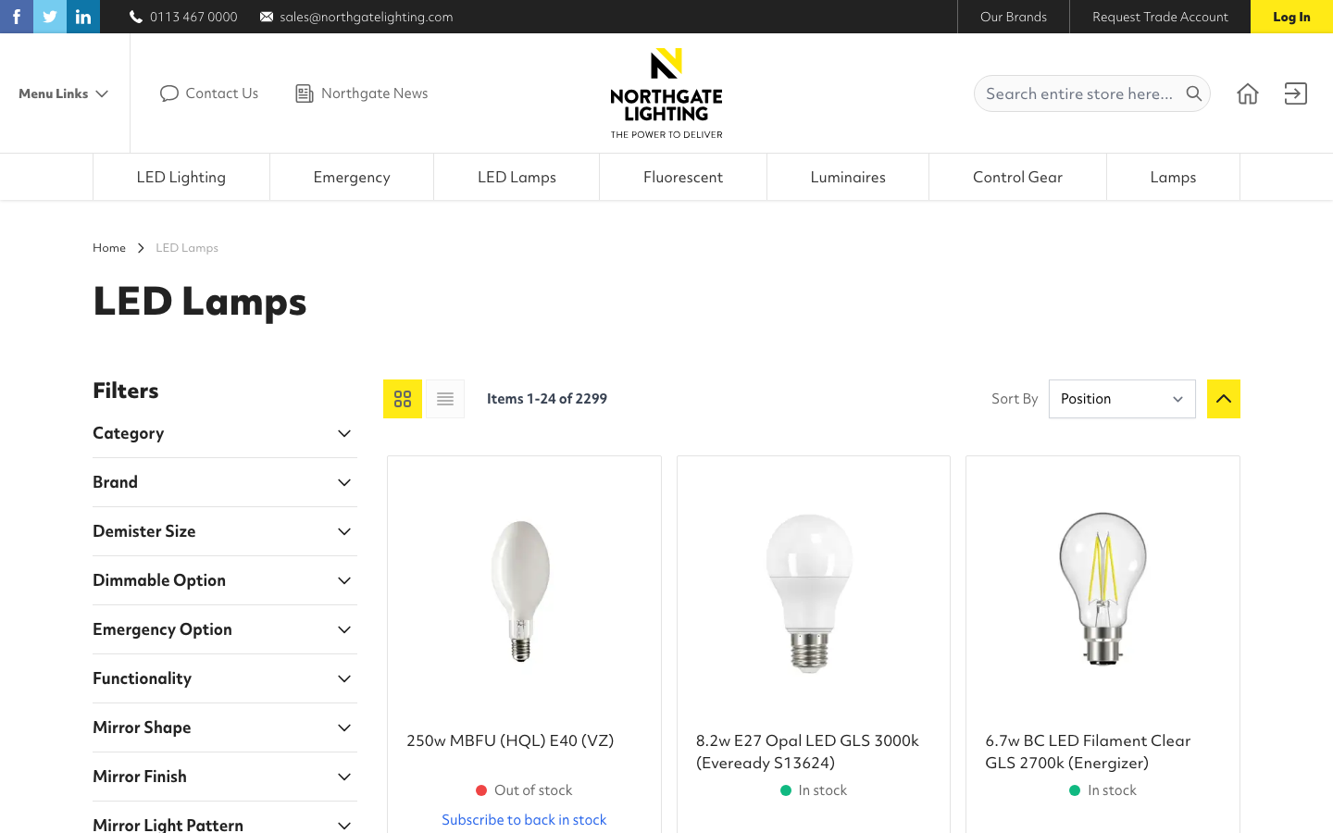Open the Emergency menu
This screenshot has height=833, width=1333.
pyautogui.click(x=352, y=177)
